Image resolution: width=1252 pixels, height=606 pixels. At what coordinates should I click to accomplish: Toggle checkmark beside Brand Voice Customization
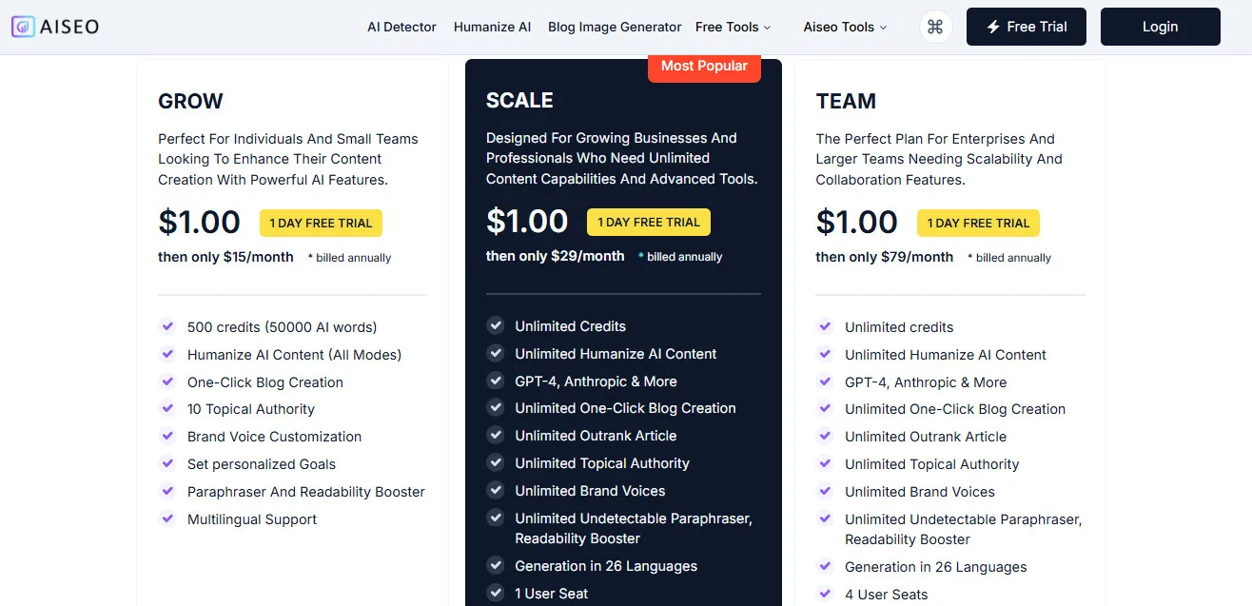pos(167,437)
